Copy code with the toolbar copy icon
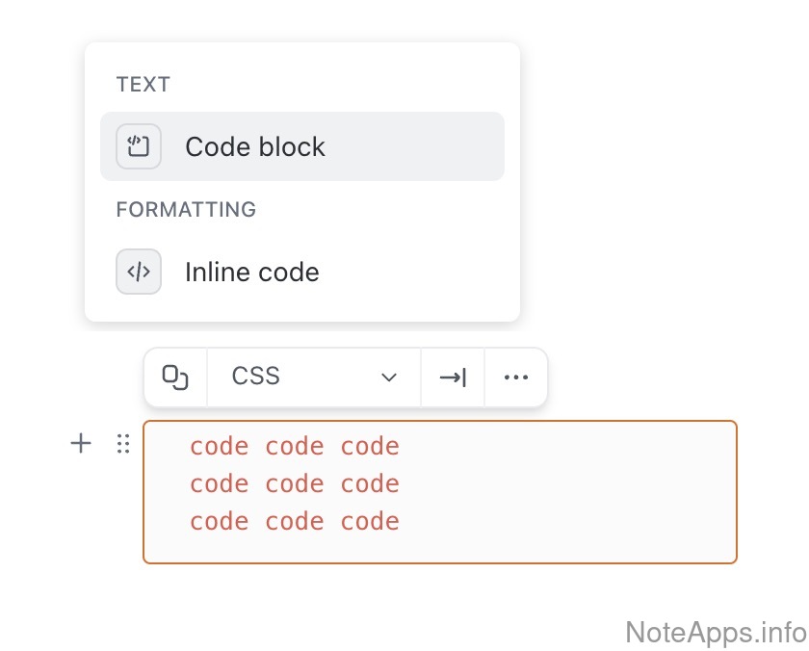This screenshot has width=809, height=651. [x=175, y=377]
